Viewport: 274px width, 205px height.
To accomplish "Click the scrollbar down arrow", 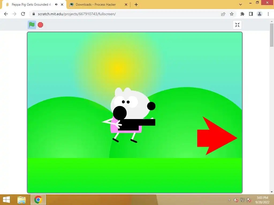I will click(x=272, y=192).
